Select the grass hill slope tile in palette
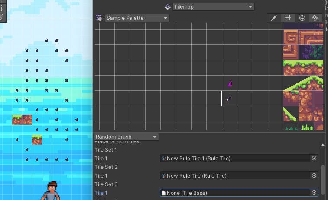The width and height of the screenshot is (328, 200). pyautogui.click(x=306, y=83)
